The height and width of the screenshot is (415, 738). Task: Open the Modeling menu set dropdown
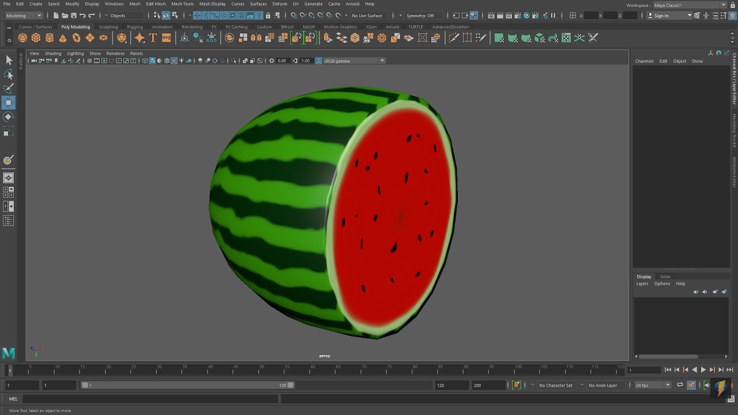click(24, 16)
